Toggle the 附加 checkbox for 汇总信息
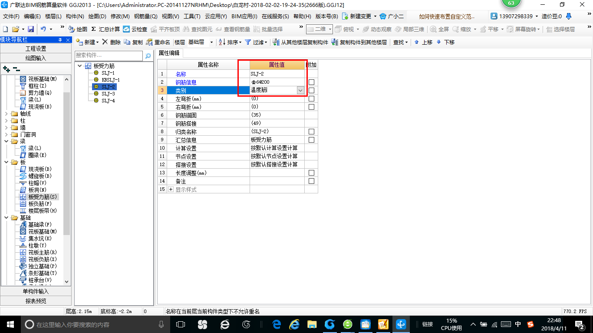This screenshot has width=593, height=333. [x=311, y=140]
